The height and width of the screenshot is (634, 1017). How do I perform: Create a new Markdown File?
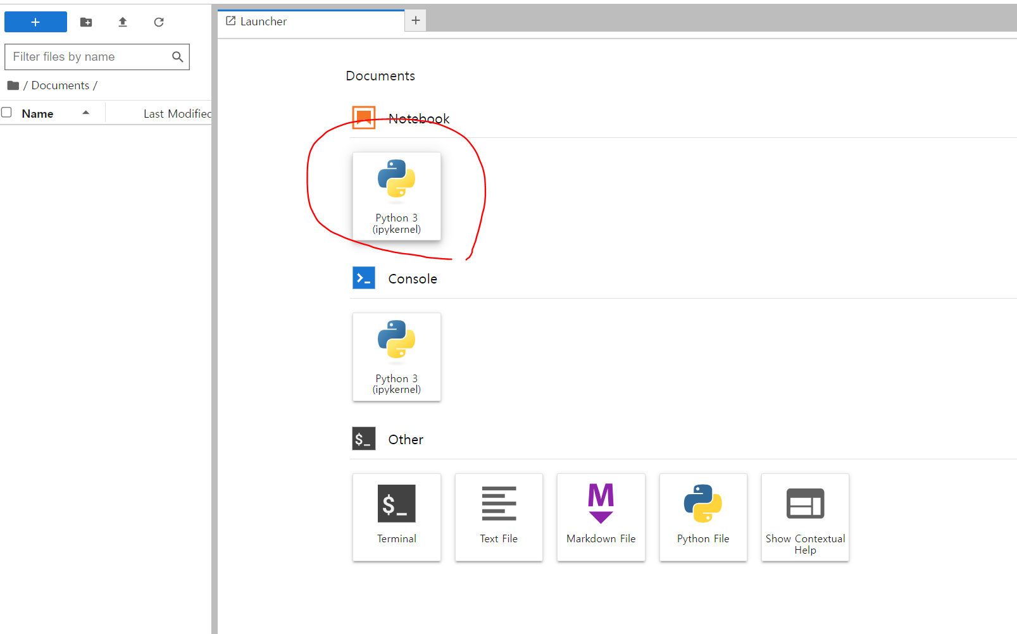click(x=601, y=518)
